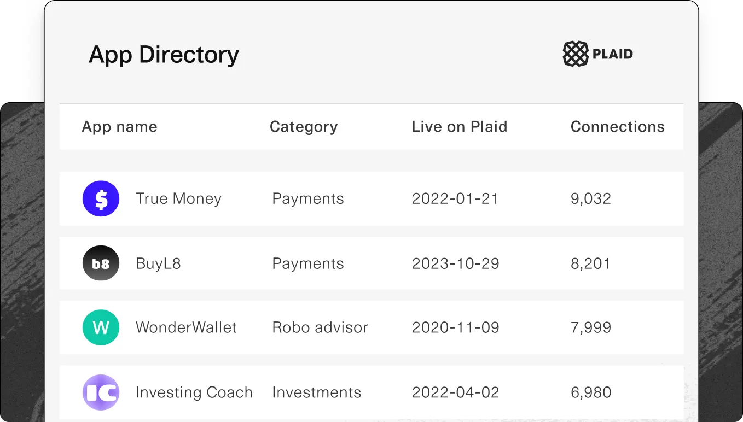Click the Plaid logo in the header

[x=597, y=54]
